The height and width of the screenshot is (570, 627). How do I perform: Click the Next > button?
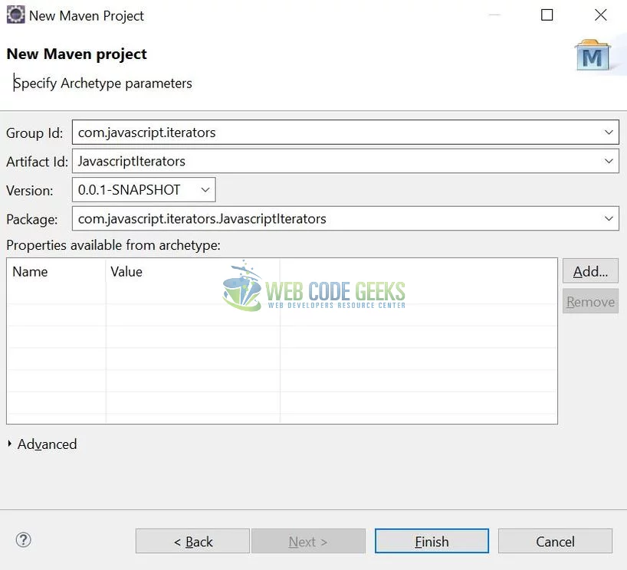pyautogui.click(x=308, y=541)
